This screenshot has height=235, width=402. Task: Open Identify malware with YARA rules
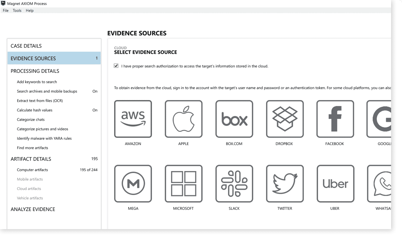44,138
